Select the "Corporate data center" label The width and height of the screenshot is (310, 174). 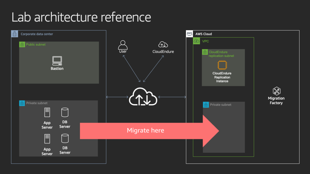pyautogui.click(x=37, y=34)
